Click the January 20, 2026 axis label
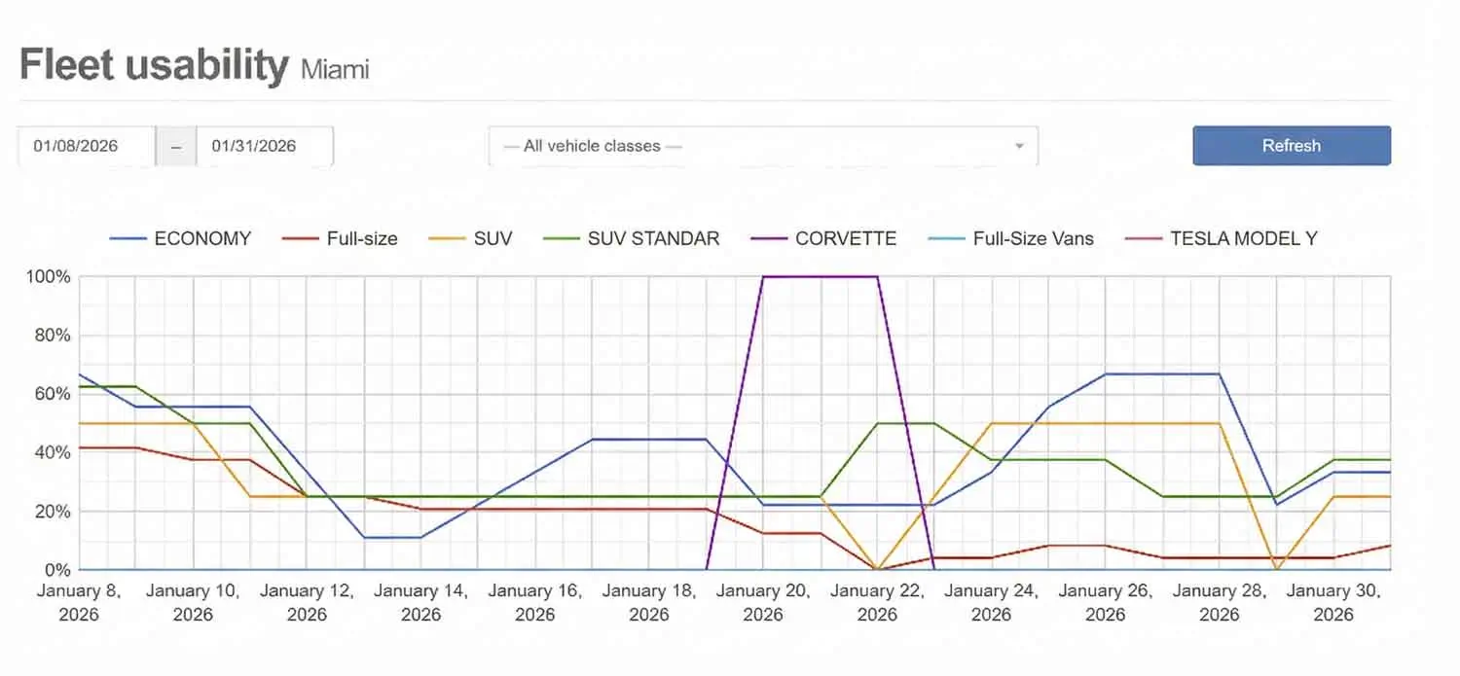 tap(763, 602)
